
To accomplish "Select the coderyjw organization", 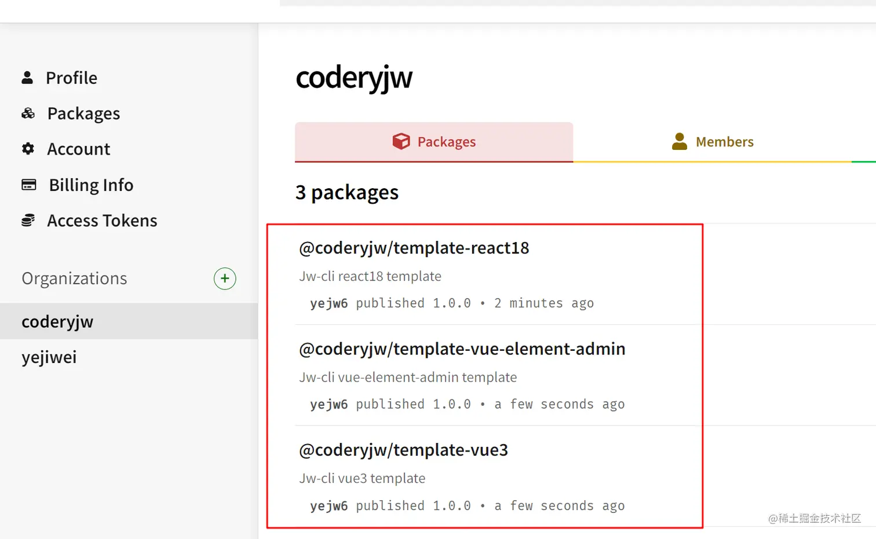I will point(57,321).
